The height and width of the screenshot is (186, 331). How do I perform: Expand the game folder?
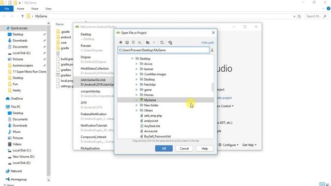click(x=137, y=89)
